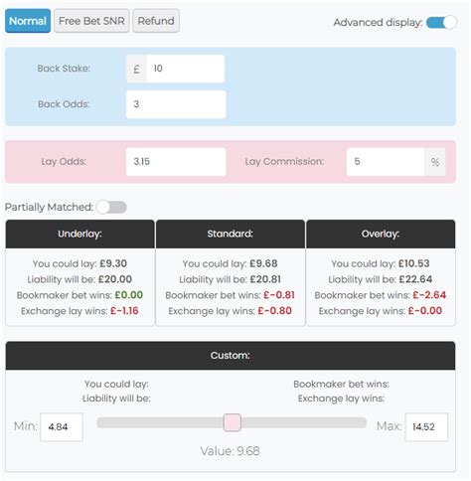Select the Overlay column header
The image size is (471, 481).
pos(381,234)
